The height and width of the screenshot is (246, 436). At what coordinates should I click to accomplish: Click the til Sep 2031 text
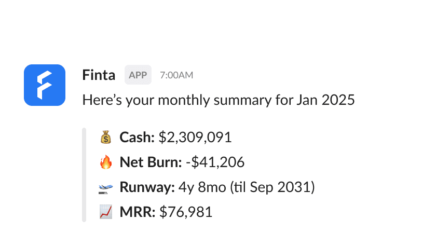272,187
